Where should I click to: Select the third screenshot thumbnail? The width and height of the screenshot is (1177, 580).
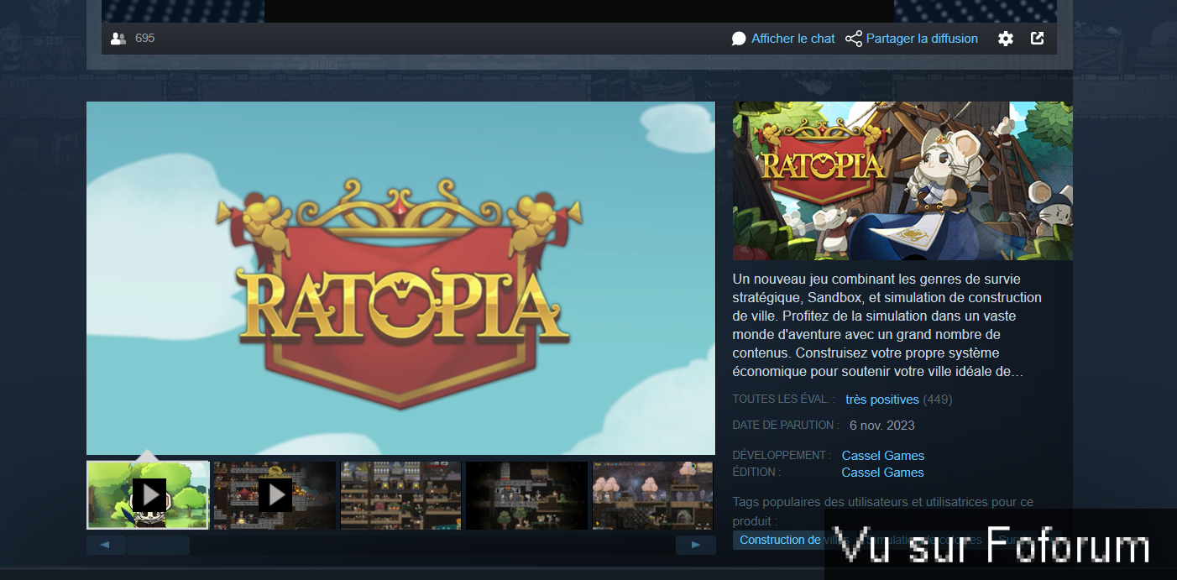click(401, 495)
